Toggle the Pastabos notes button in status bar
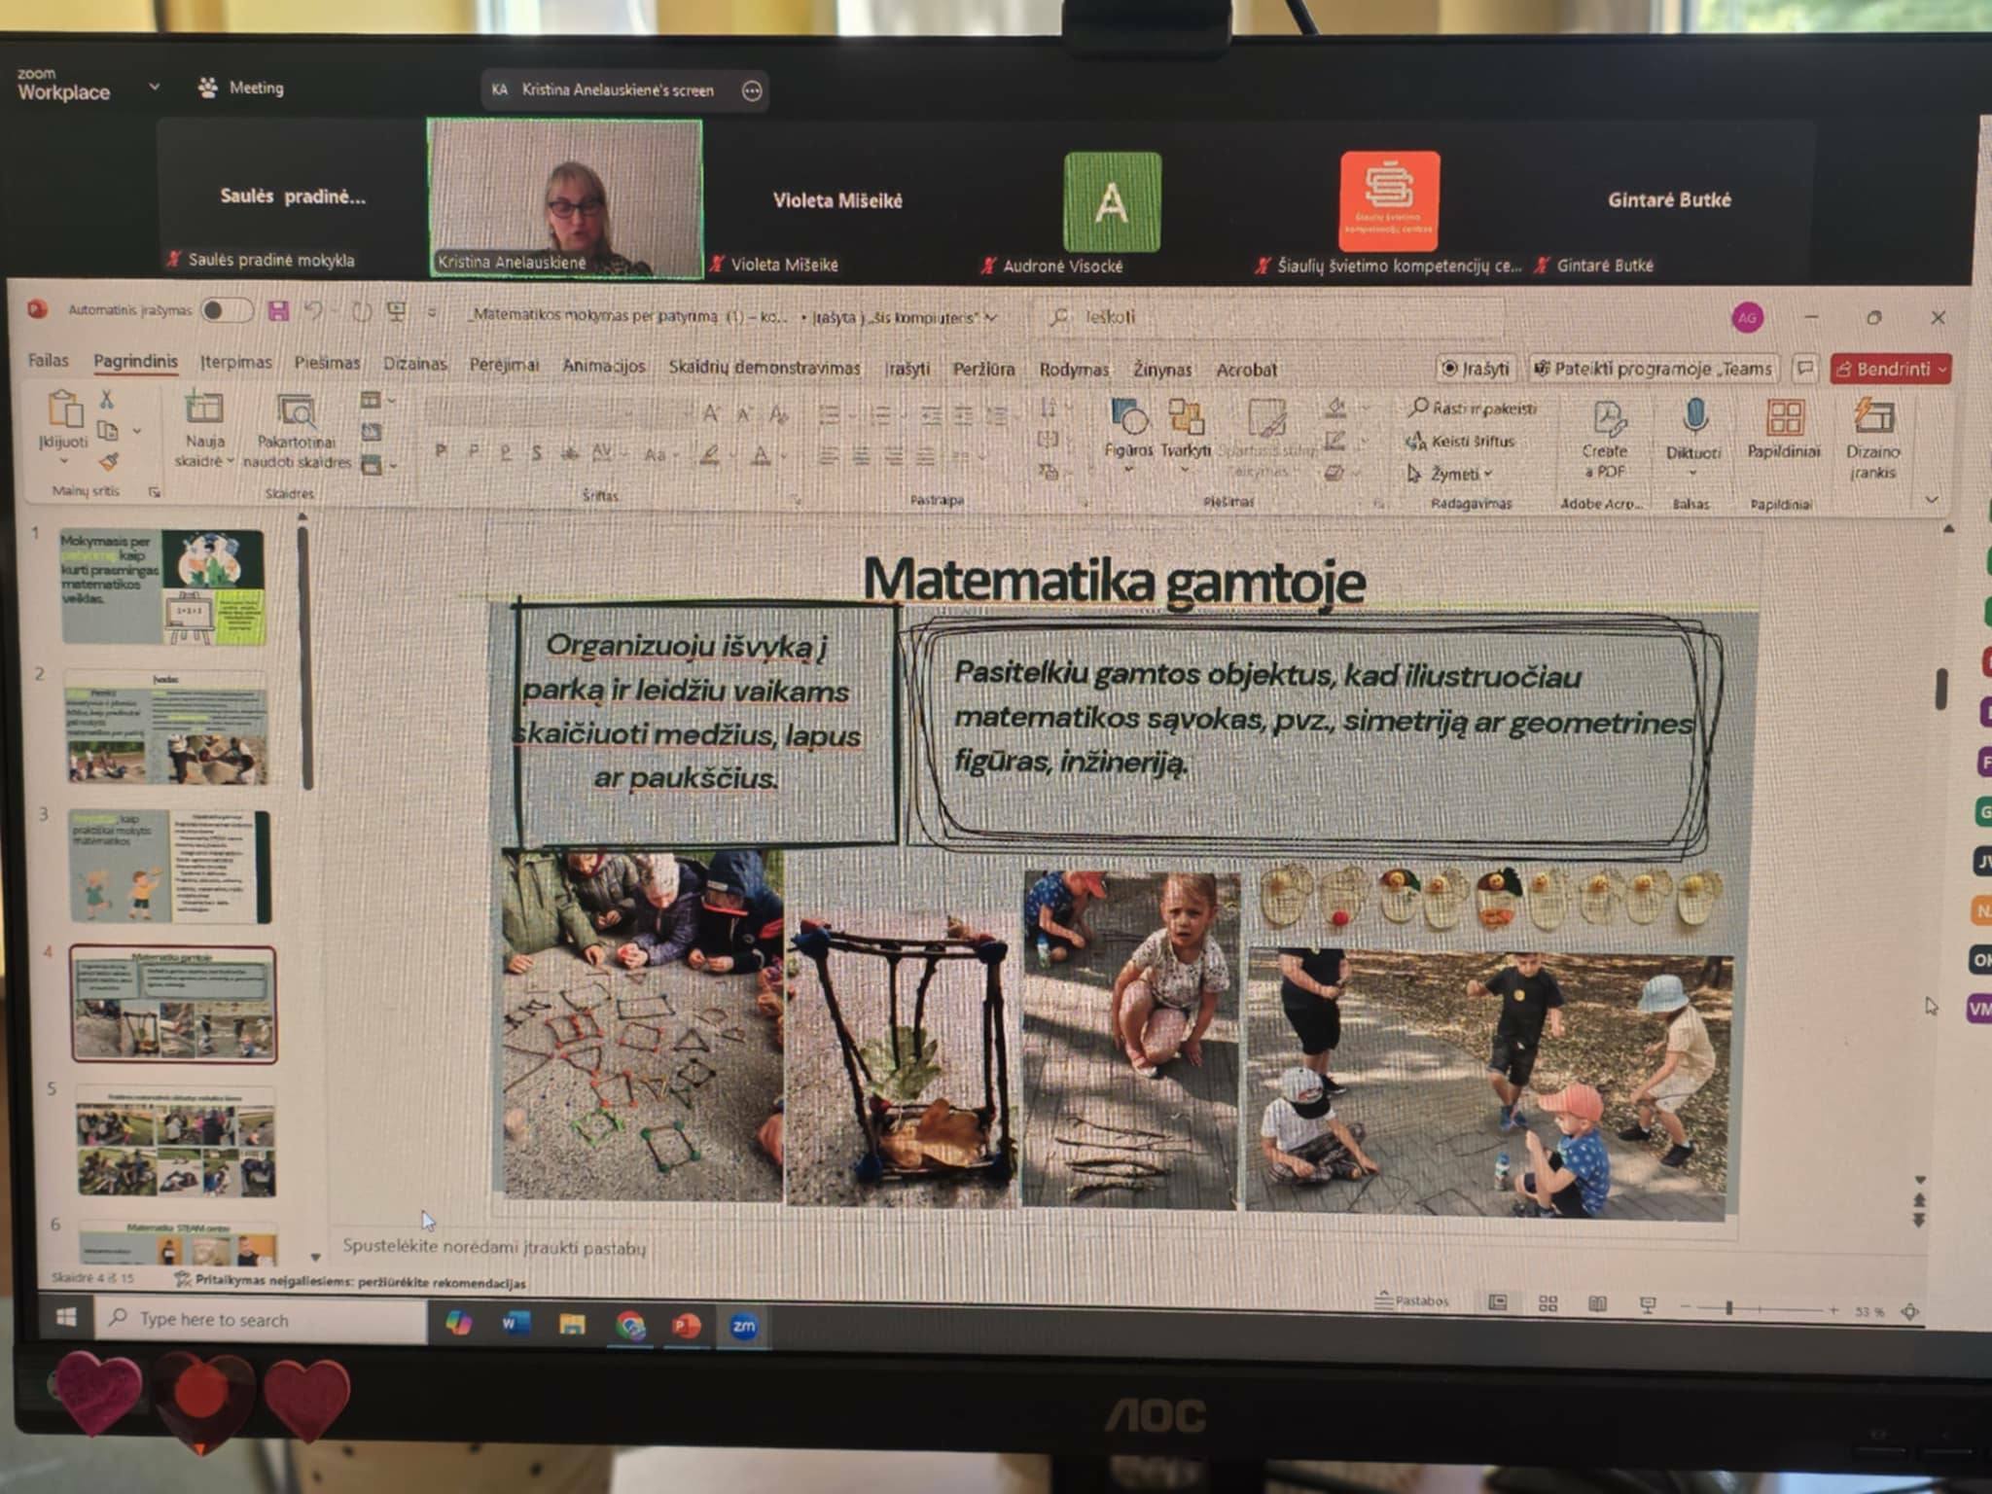1992x1494 pixels. pos(1410,1299)
